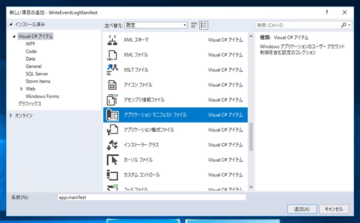Select the アイコン ファイル item icon

[112, 85]
